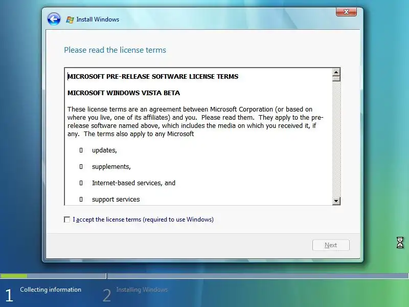Click the heading 'MICROSOFT PRE-RELEASE SOFTWARE LICENSE TERMS'
Screen dimensions: 409x307
[153, 76]
